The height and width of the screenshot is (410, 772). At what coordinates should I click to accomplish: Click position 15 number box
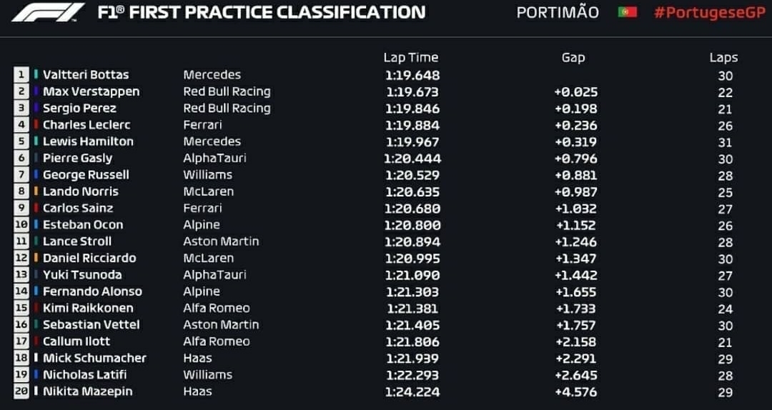click(21, 308)
